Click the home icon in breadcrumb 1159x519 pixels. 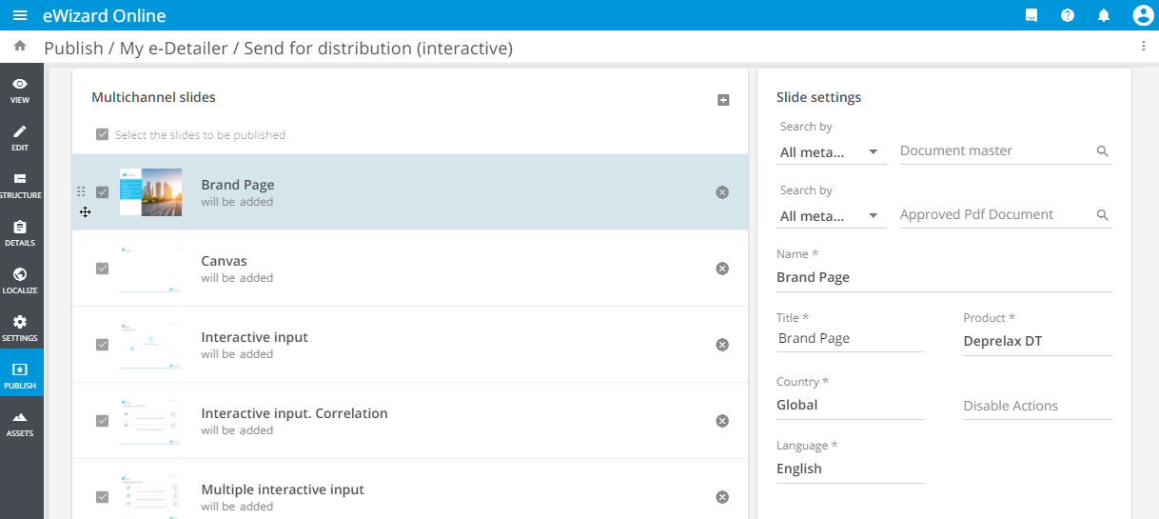20,46
